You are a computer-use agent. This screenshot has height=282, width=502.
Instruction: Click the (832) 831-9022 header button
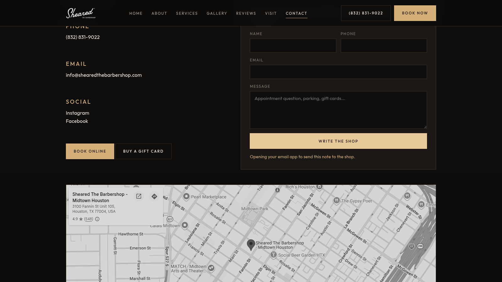(x=366, y=13)
